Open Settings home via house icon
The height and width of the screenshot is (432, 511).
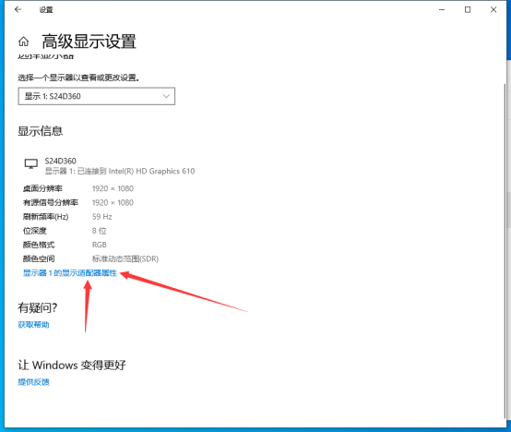point(23,42)
